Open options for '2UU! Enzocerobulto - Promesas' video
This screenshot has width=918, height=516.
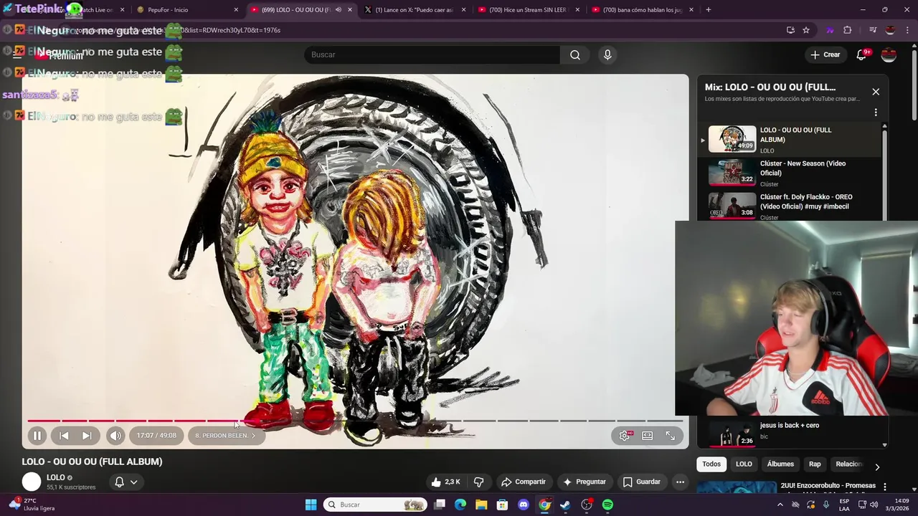point(884,487)
